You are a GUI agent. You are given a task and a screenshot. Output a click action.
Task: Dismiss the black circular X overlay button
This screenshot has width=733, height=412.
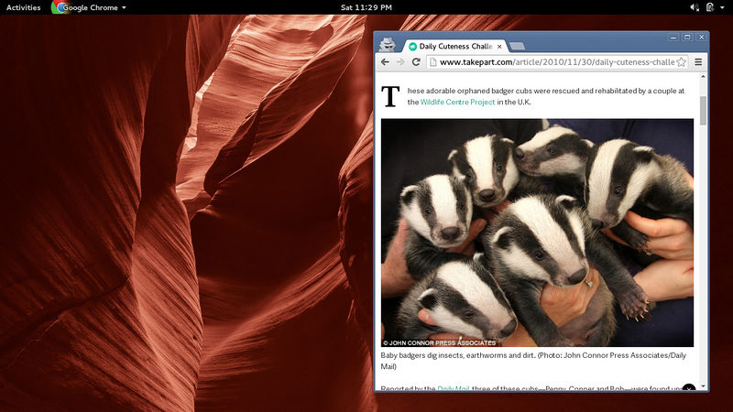[689, 390]
